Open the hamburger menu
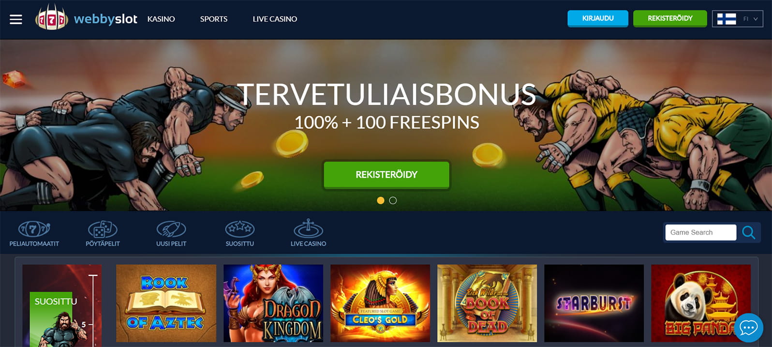The image size is (772, 347). point(16,19)
